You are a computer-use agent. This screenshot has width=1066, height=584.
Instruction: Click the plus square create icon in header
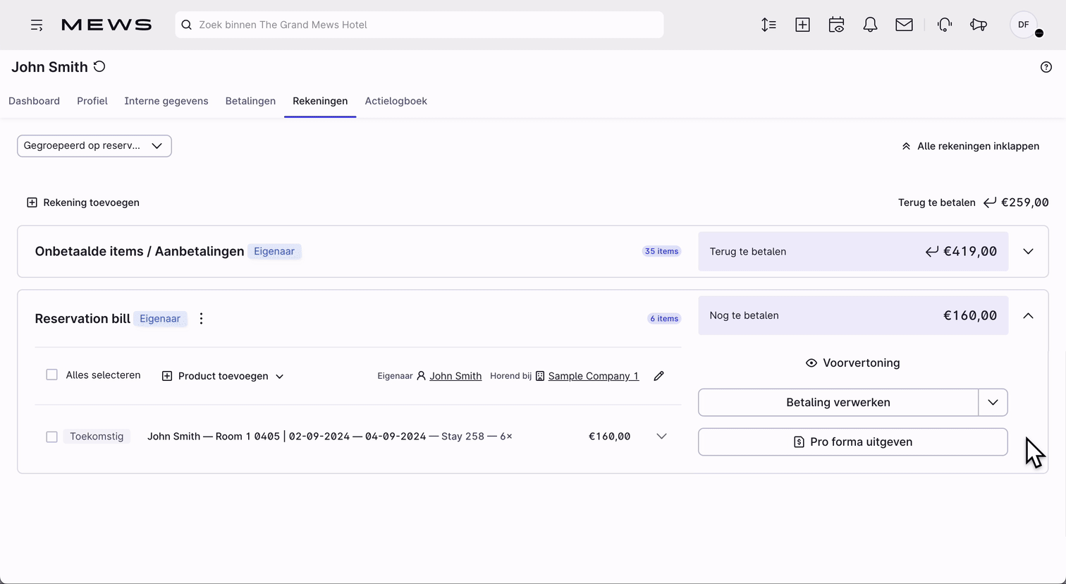pos(802,25)
